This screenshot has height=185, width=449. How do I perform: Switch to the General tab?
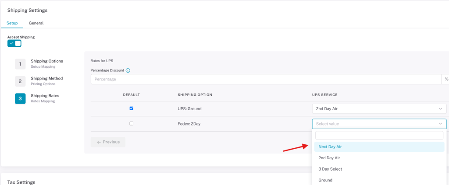pos(36,23)
